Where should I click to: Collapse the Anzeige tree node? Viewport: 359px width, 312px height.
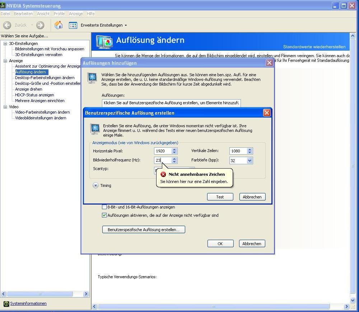5,61
